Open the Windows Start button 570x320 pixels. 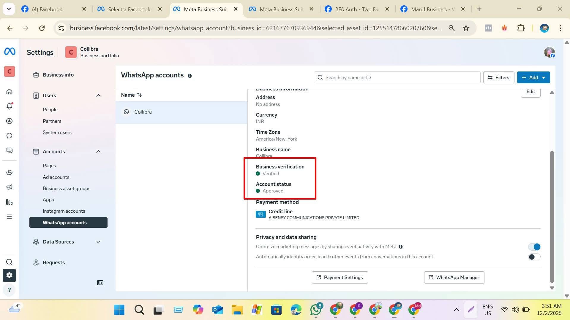pyautogui.click(x=119, y=310)
